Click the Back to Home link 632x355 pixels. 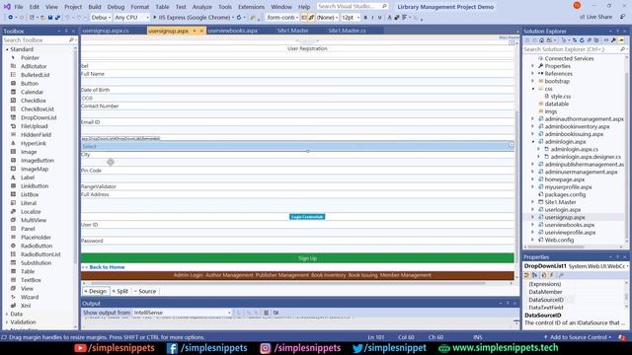point(103,267)
